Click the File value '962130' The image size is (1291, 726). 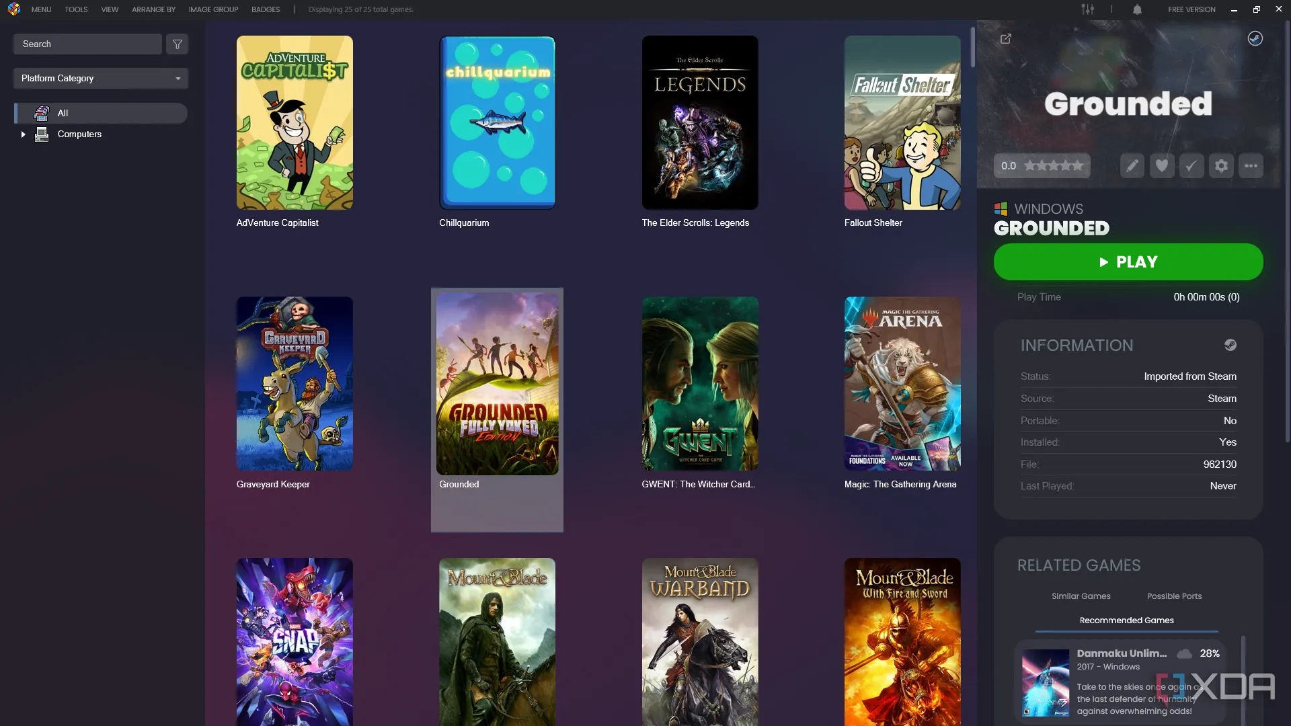(x=1220, y=465)
